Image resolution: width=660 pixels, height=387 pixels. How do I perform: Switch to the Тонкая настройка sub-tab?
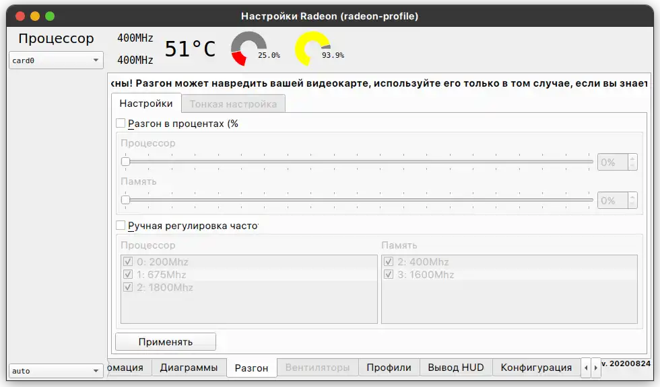[x=233, y=103]
